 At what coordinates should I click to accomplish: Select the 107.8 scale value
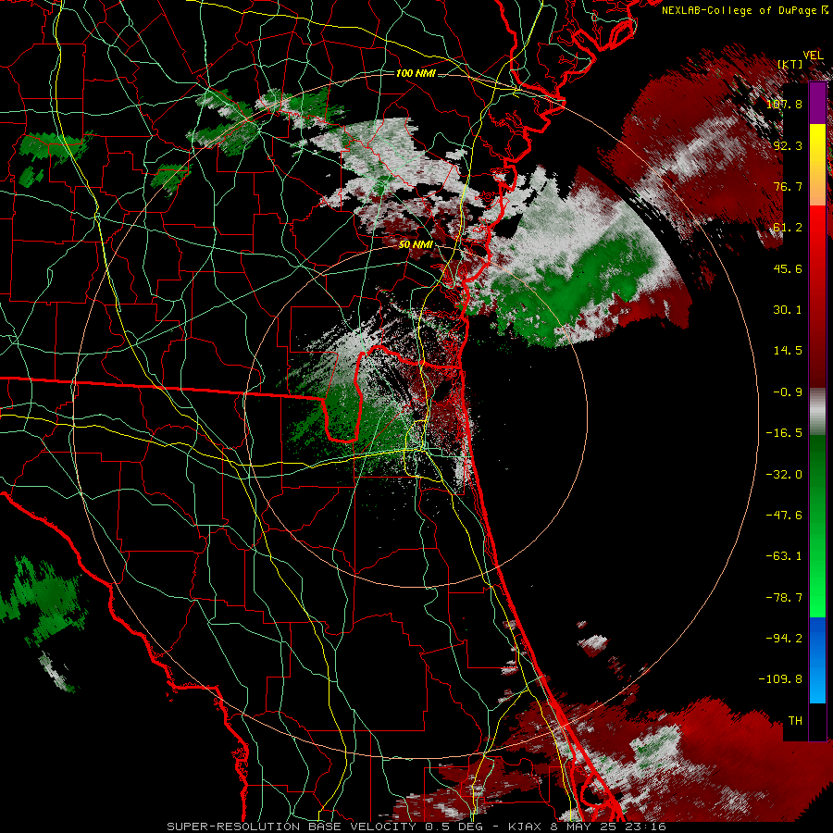point(784,104)
